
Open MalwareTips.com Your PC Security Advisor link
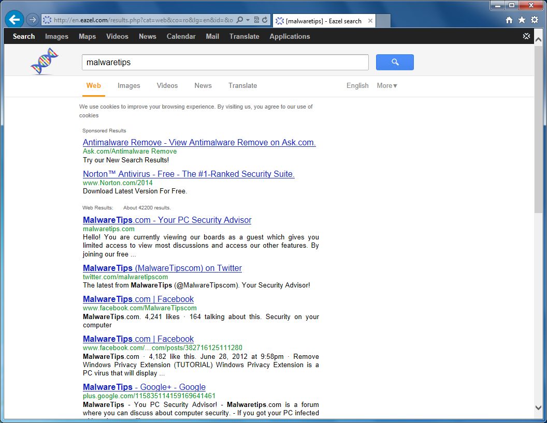[167, 220]
